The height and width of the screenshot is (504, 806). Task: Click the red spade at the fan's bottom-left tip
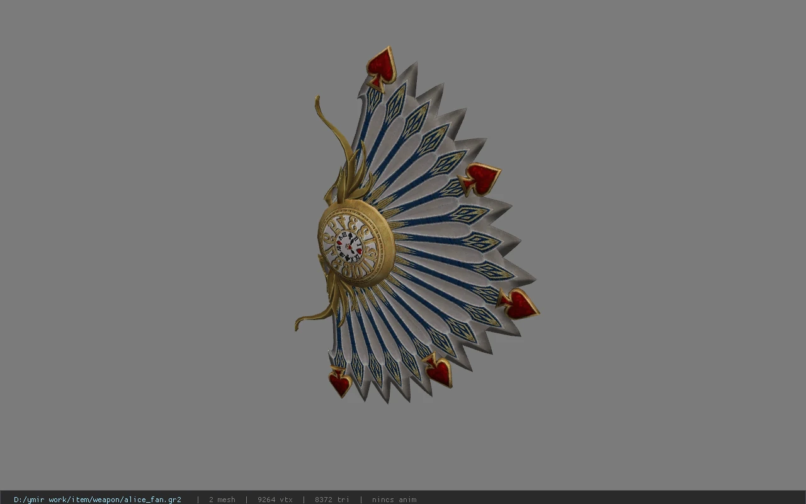click(x=340, y=382)
